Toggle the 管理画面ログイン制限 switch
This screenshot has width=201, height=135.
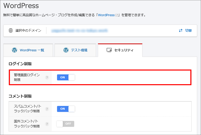(x=66, y=77)
